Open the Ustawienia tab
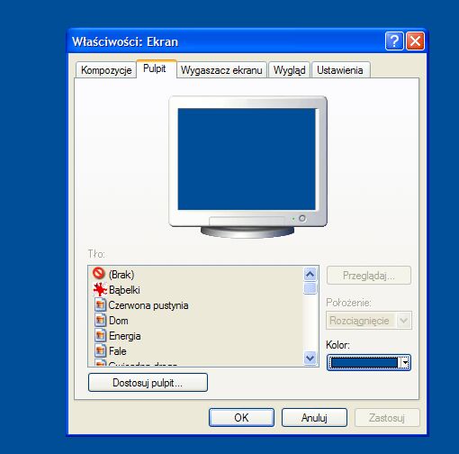This screenshot has width=459, height=454. (x=341, y=70)
